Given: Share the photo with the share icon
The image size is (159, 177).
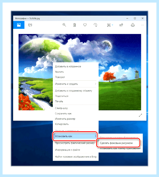Looking at the screenshot, I should (121, 25).
